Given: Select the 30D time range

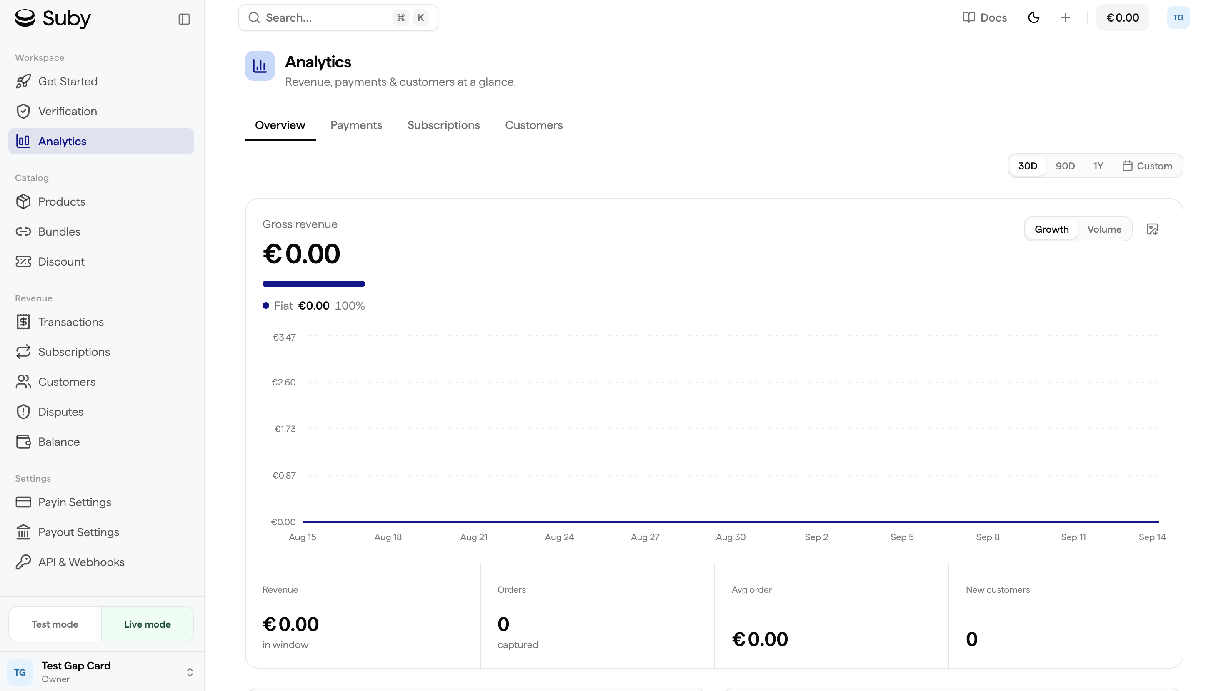Looking at the screenshot, I should pos(1028,166).
